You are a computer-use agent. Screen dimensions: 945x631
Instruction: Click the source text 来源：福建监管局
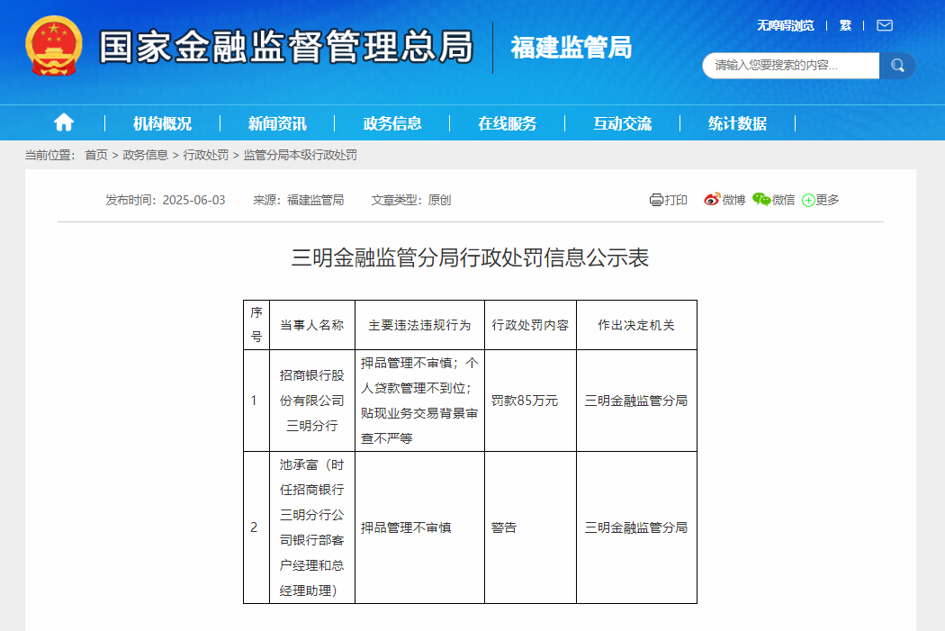[298, 200]
